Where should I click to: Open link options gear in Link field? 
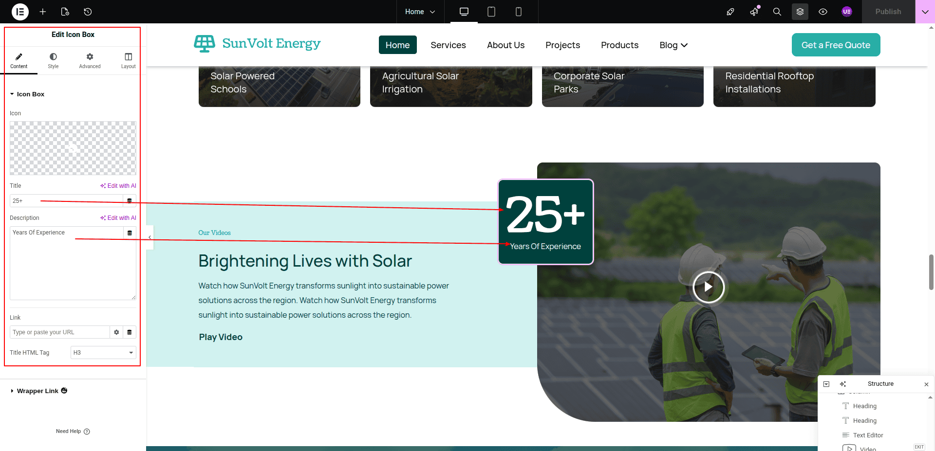[x=116, y=332]
